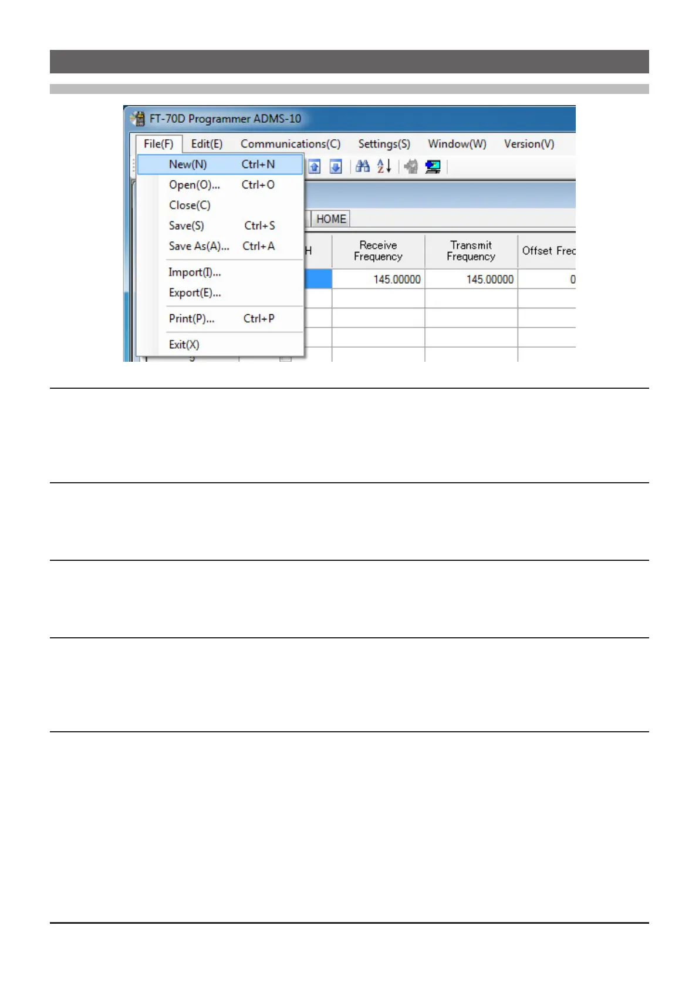
Task: Open the Edit(E) menu
Action: click(207, 144)
